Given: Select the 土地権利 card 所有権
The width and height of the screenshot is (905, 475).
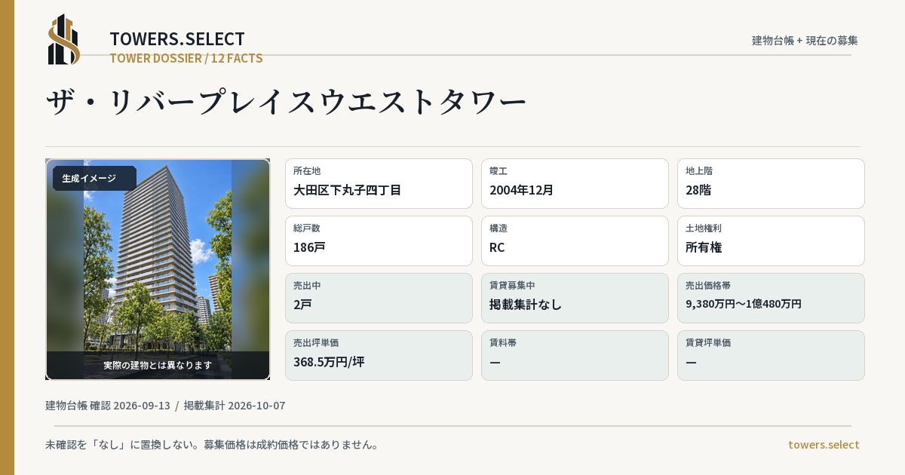Looking at the screenshot, I should pos(771,241).
